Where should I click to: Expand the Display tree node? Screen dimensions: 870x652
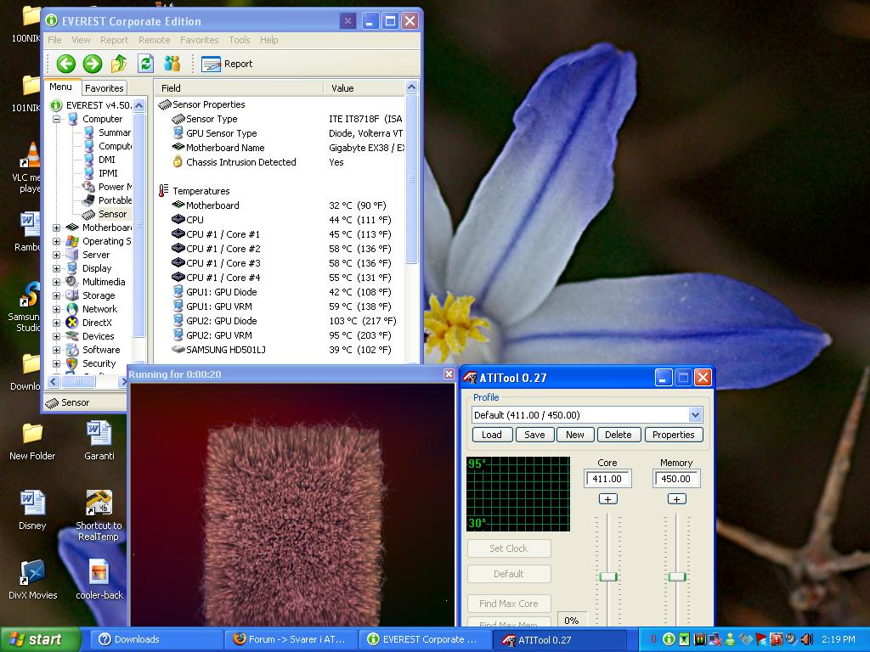(57, 268)
